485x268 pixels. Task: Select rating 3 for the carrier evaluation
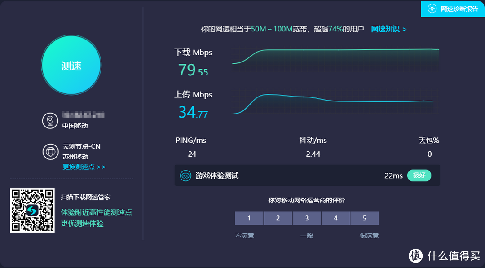pyautogui.click(x=307, y=218)
